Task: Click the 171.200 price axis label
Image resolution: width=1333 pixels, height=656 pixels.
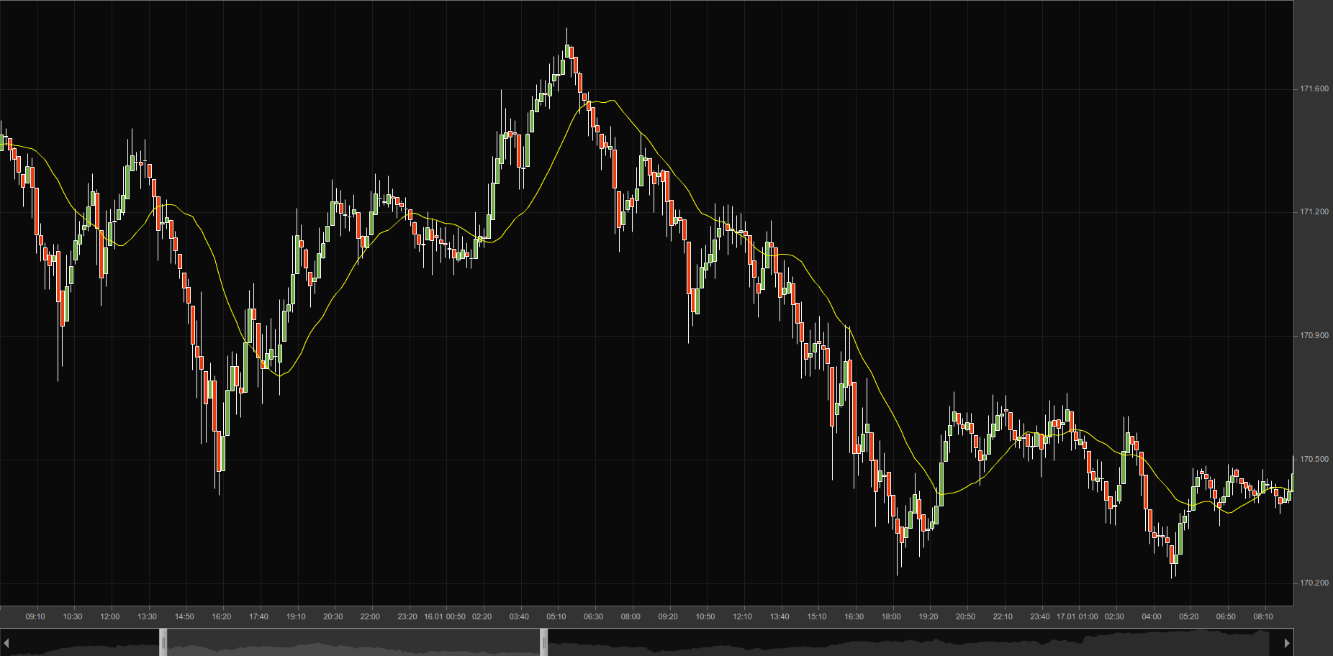Action: coord(1314,212)
